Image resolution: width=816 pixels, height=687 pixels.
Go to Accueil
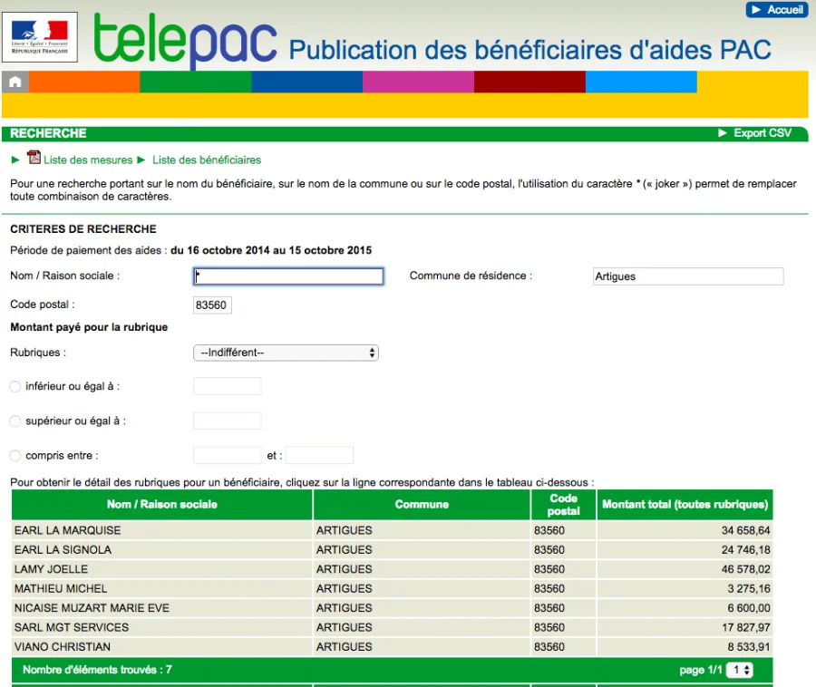[x=776, y=10]
